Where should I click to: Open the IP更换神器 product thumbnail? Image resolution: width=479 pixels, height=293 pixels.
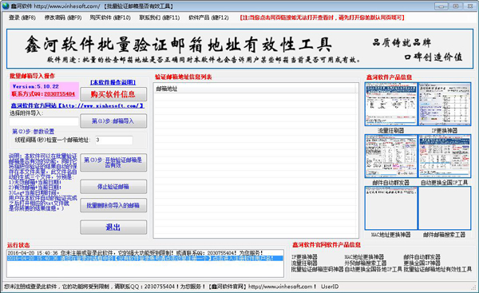point(445,104)
